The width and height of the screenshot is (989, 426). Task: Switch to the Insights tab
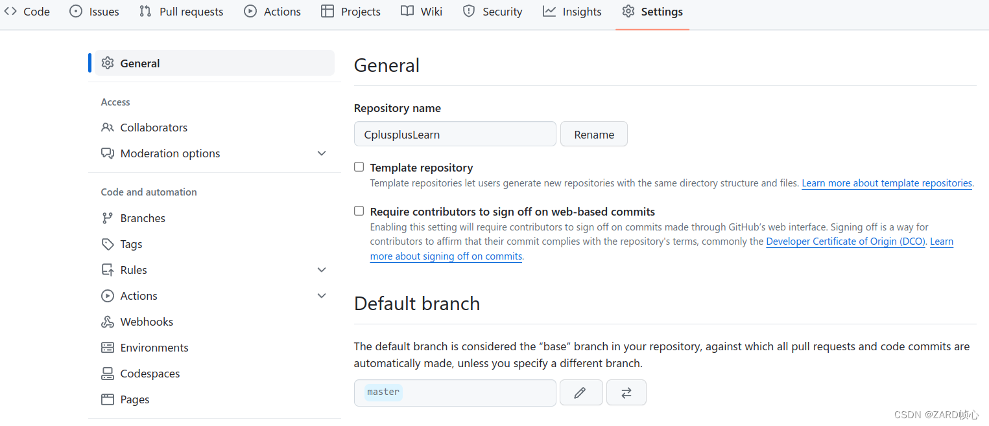click(x=572, y=12)
